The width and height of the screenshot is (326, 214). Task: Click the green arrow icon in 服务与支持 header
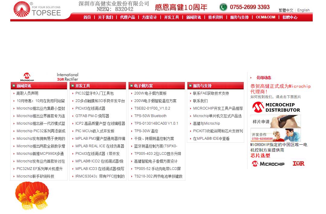[190, 85]
